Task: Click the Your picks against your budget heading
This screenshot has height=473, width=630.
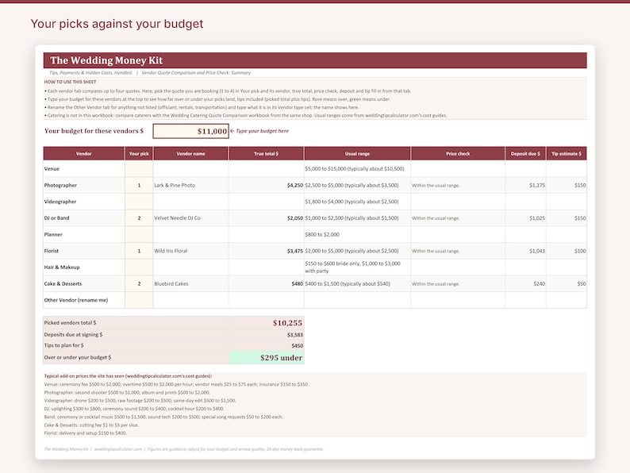Action: point(117,24)
